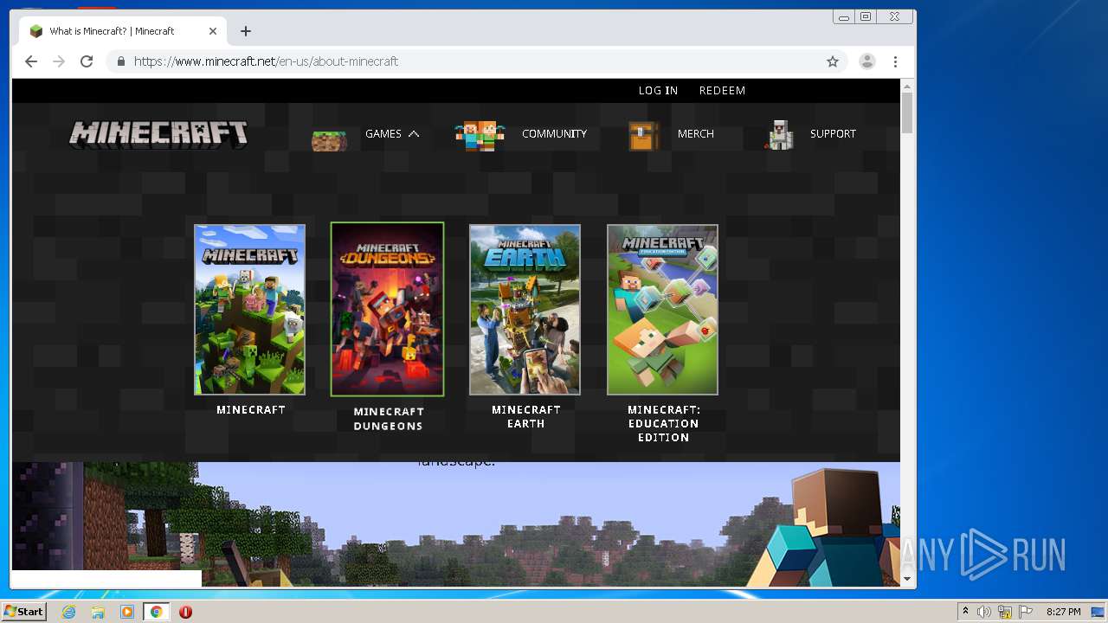
Task: Click the Action Center flag icon
Action: pos(1026,612)
